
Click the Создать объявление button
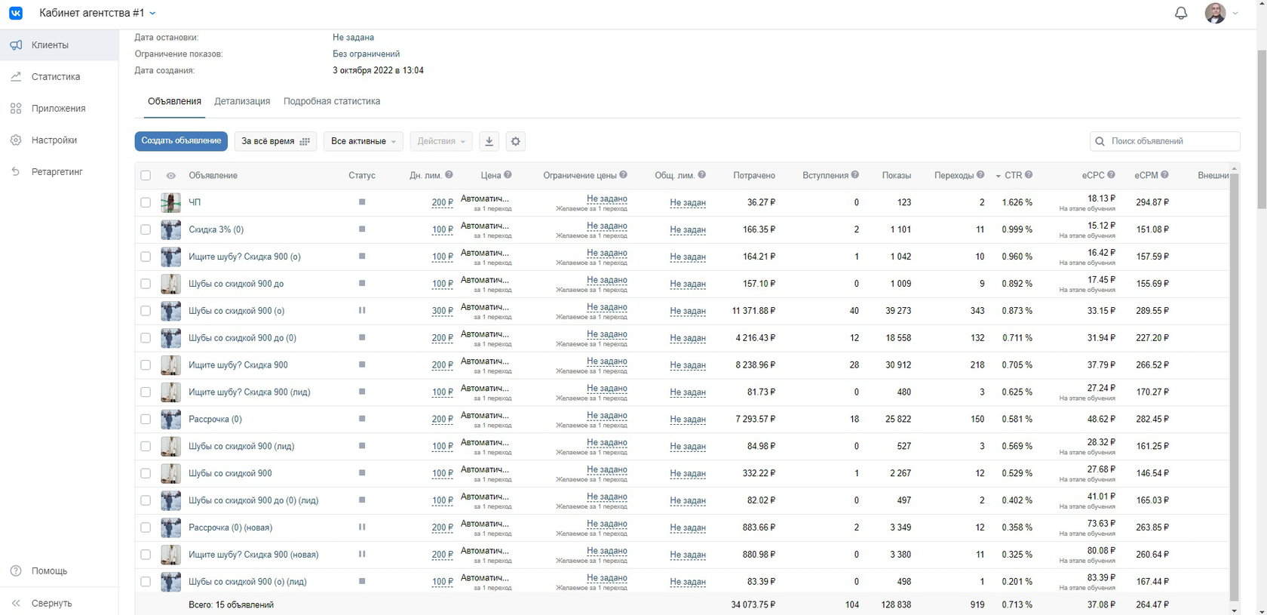tap(182, 141)
